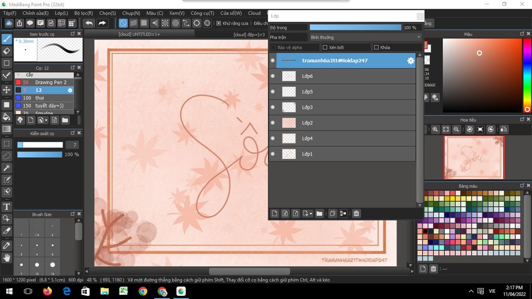Image resolution: width=532 pixels, height=299 pixels.
Task: Select Drawing Pen 2 brush
Action: (45, 83)
